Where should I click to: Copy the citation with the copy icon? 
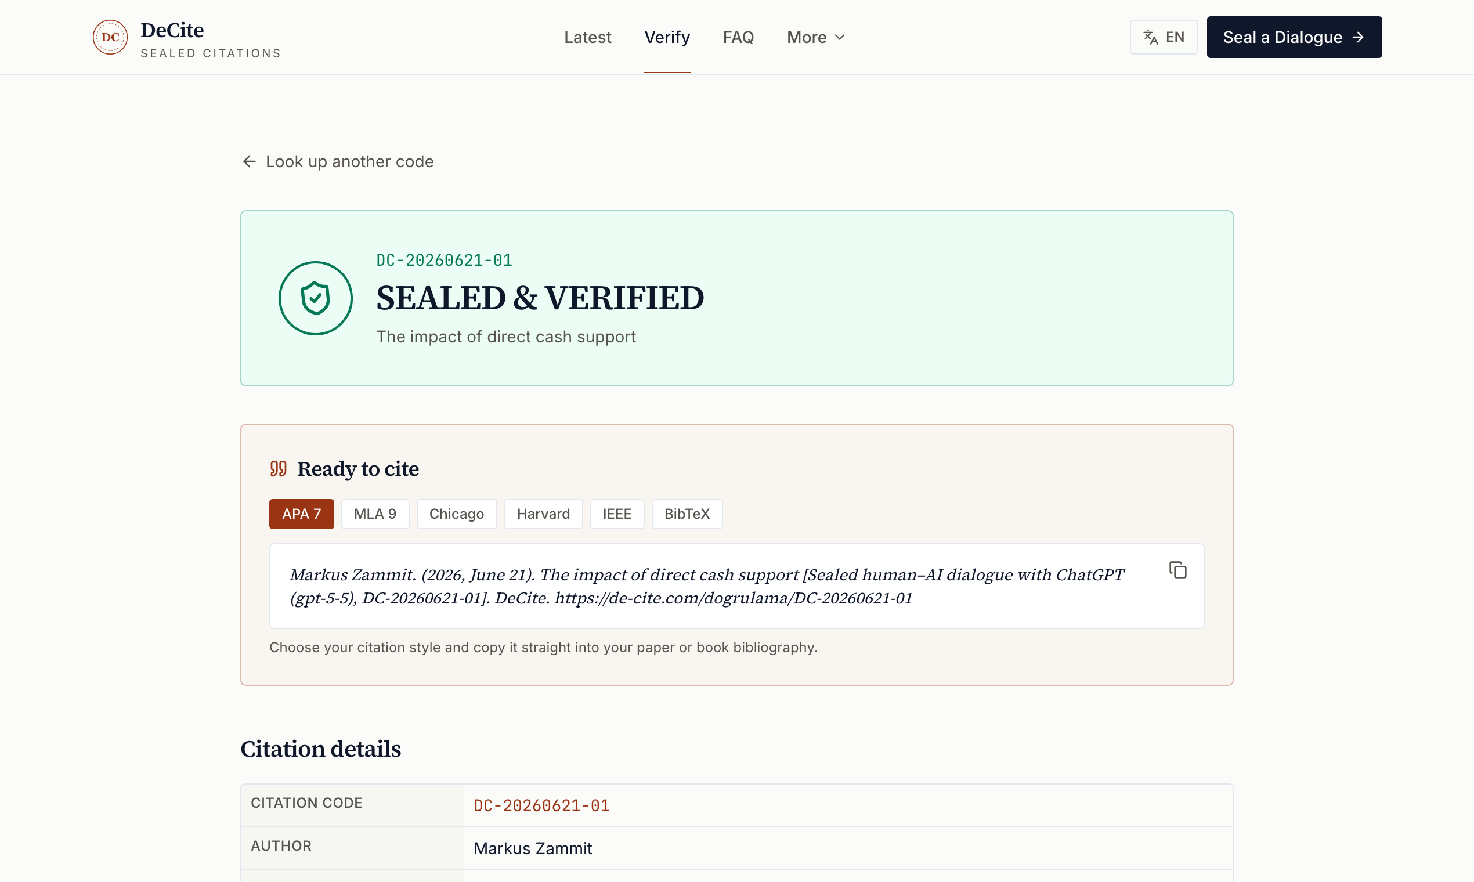point(1177,570)
